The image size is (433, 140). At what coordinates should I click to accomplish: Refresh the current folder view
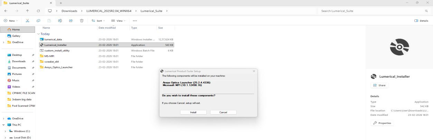point(38,11)
